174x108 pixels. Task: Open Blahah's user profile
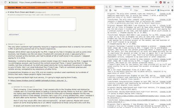pyautogui.click(x=11, y=44)
